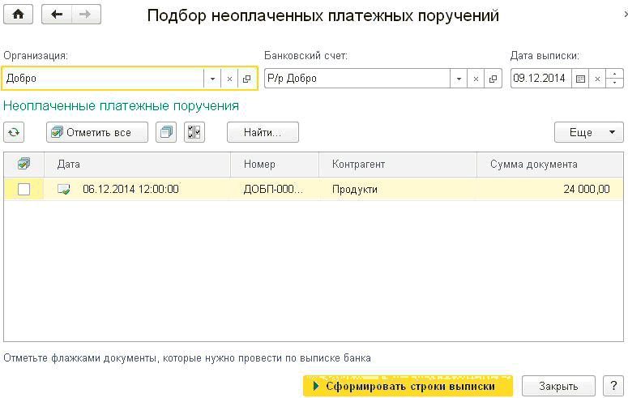Click the Дата выписки date field
The width and height of the screenshot is (628, 398).
pyautogui.click(x=540, y=79)
